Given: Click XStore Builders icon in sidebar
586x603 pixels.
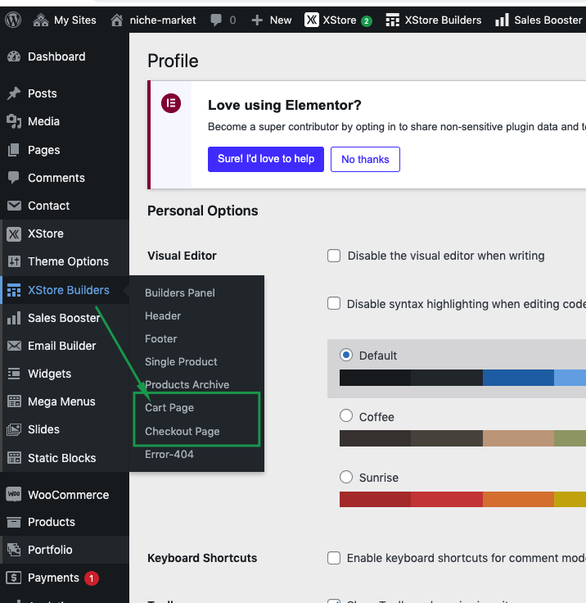Looking at the screenshot, I should (14, 290).
